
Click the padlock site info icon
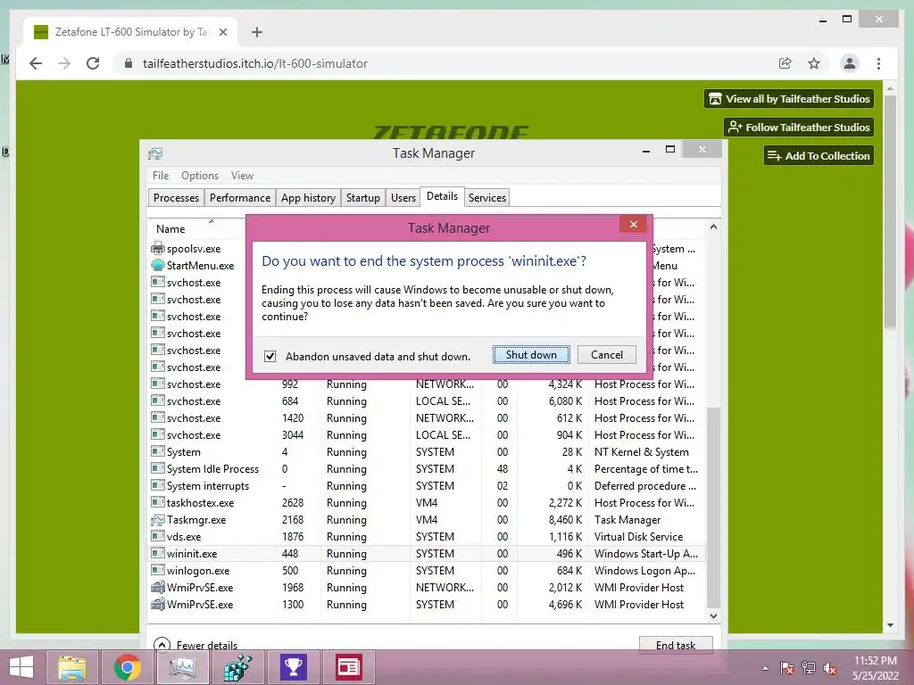[x=129, y=63]
